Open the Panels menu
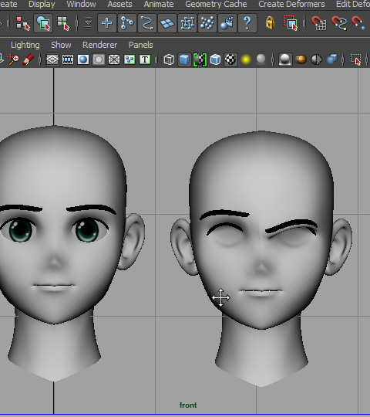This screenshot has height=417, width=370. tap(140, 45)
